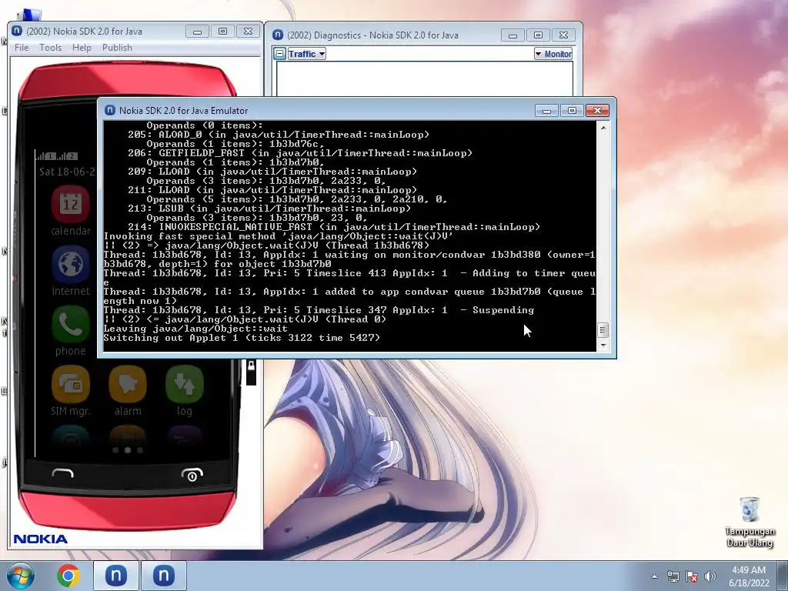Screen dimensions: 788x591
Task: Open Action Center flag tray icon
Action: [x=692, y=576]
